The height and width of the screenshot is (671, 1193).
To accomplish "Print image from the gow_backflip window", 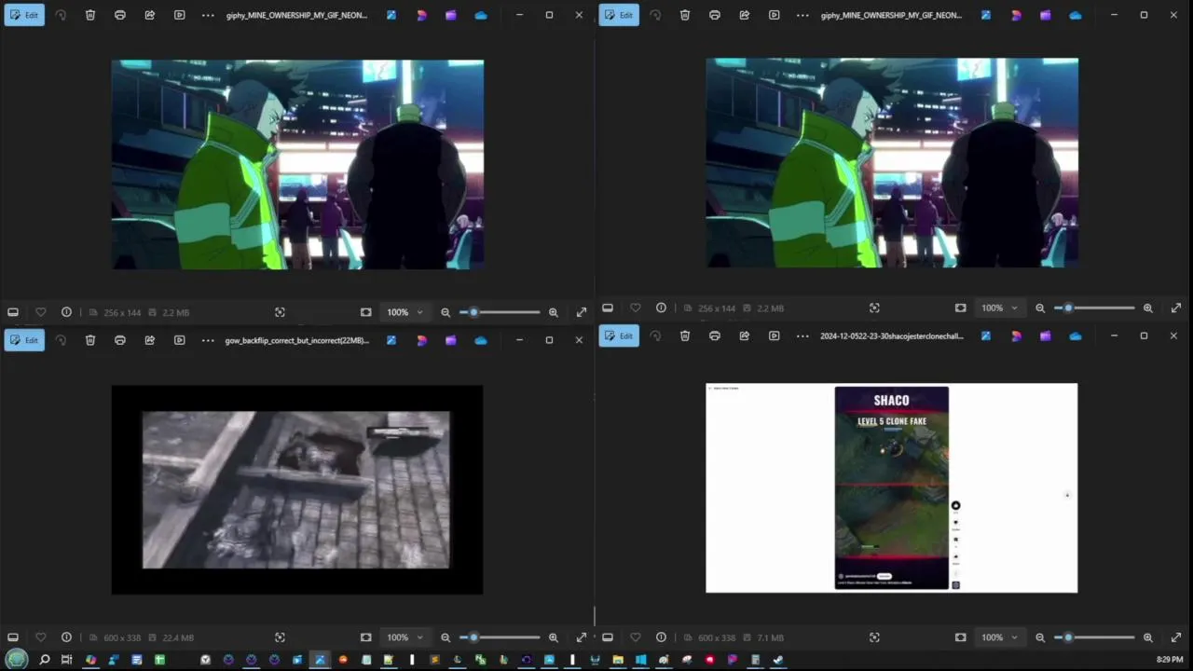I will [120, 340].
